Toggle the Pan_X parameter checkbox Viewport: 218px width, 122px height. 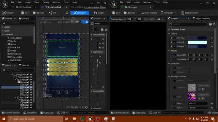(x=175, y=103)
